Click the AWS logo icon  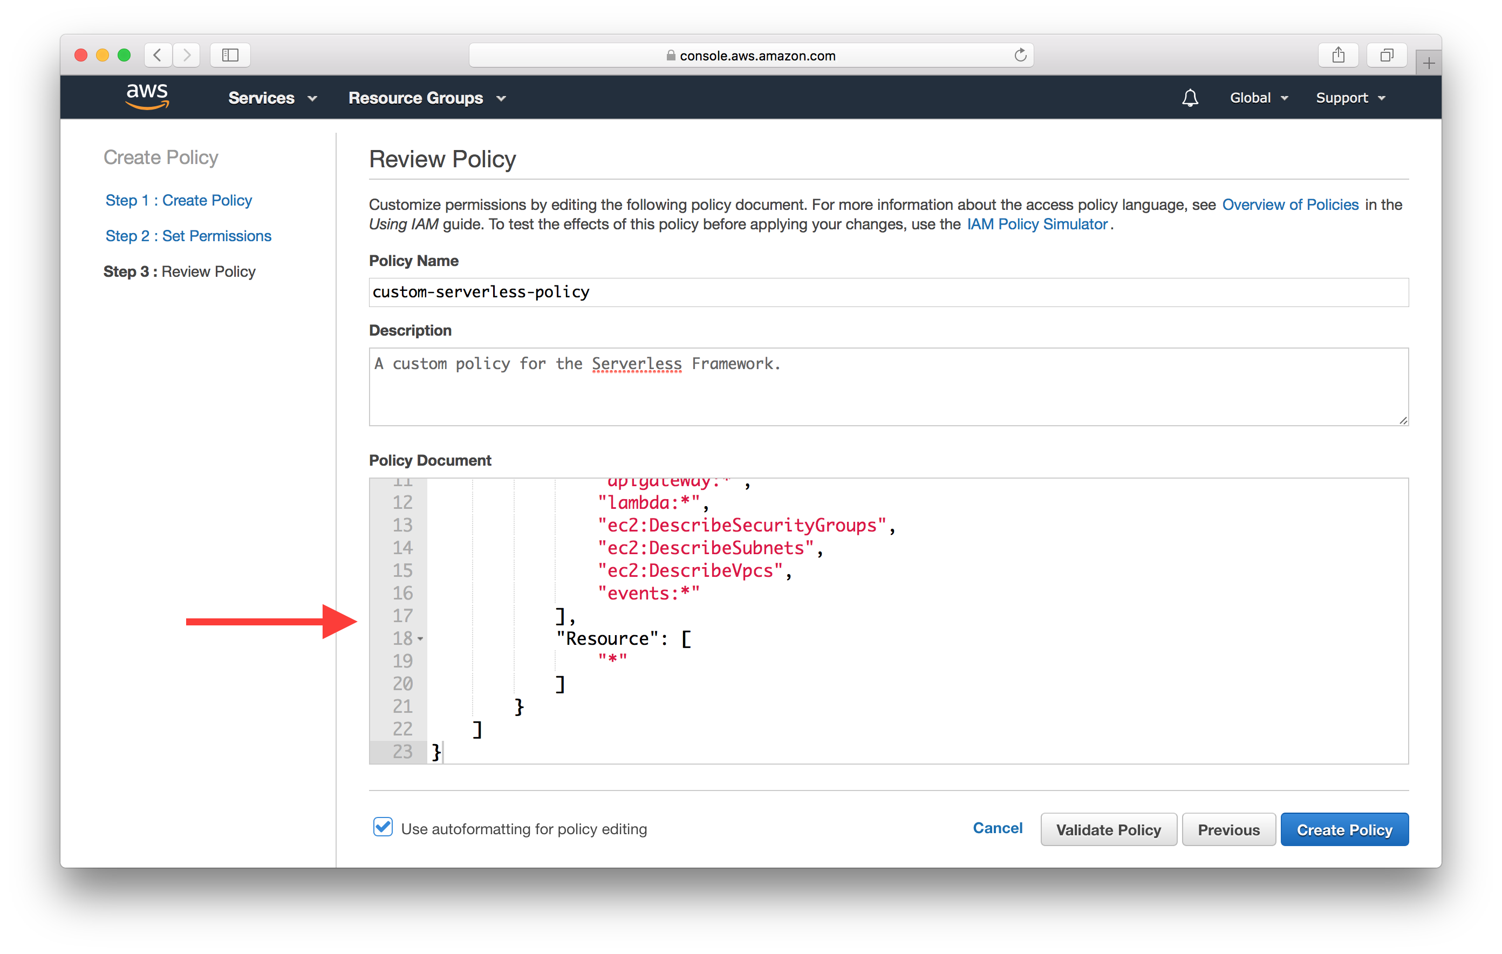[144, 98]
